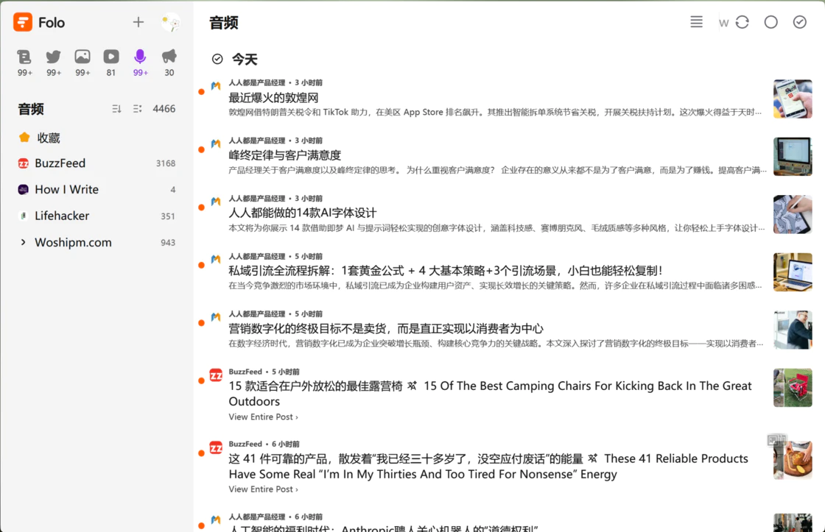The width and height of the screenshot is (825, 532).
Task: Click the refresh icon in top toolbar
Action: [x=742, y=22]
